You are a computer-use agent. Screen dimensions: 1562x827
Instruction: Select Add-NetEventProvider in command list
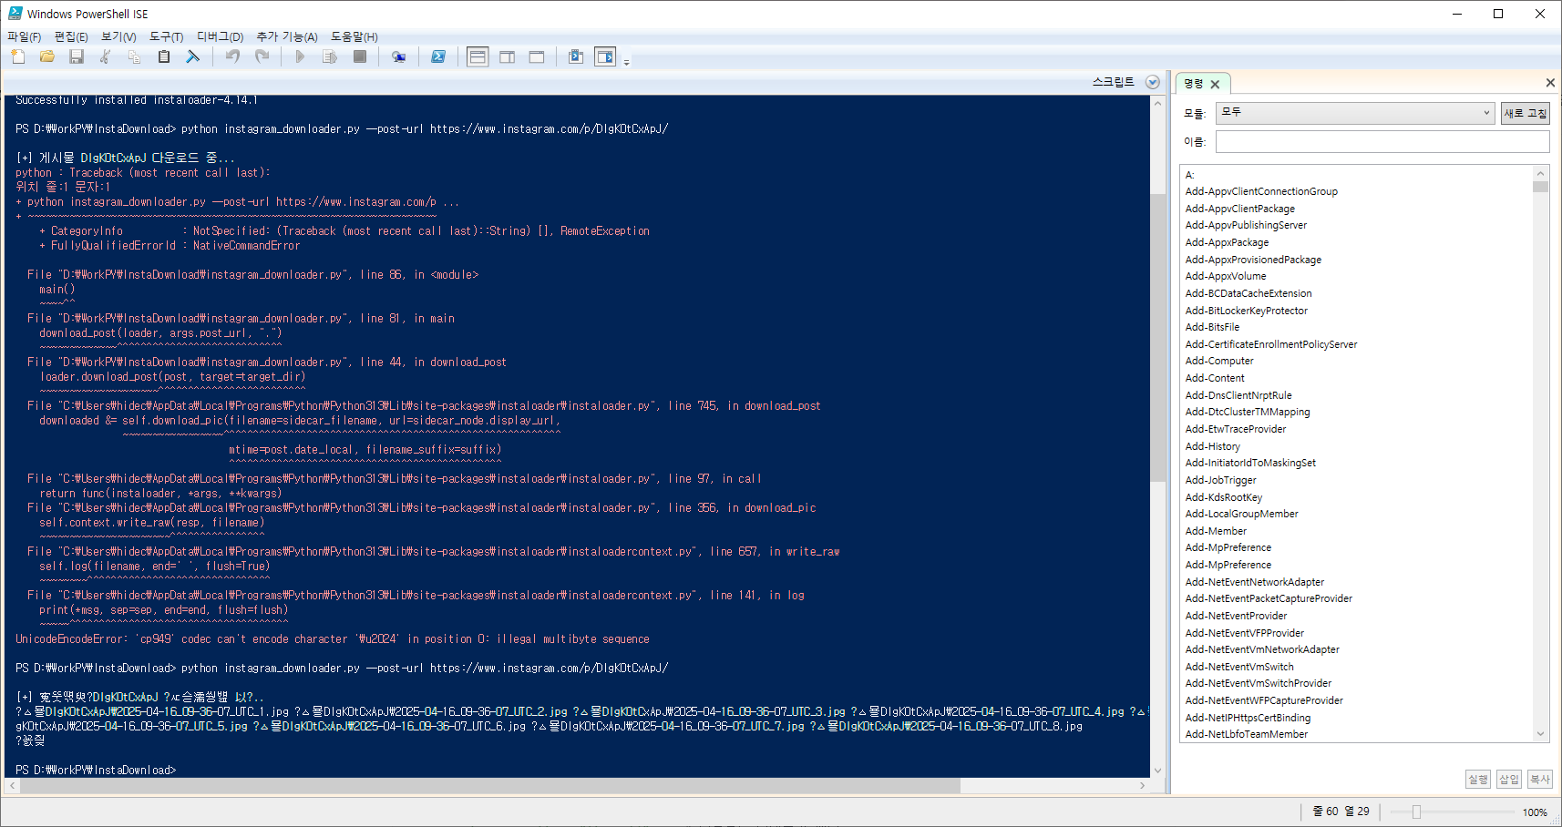pos(1236,616)
